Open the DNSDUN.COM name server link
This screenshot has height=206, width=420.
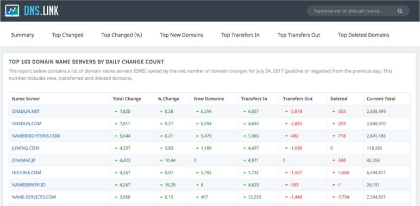pos(27,124)
